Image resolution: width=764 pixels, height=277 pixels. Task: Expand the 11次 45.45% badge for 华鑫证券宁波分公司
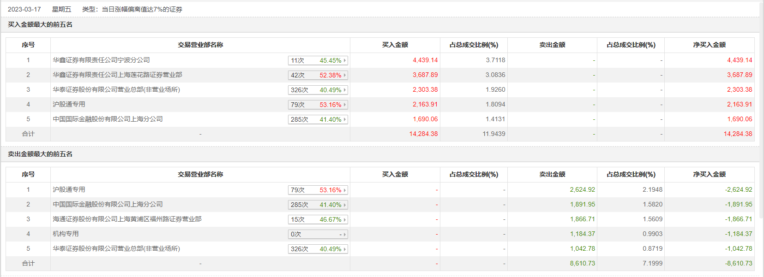pyautogui.click(x=318, y=60)
